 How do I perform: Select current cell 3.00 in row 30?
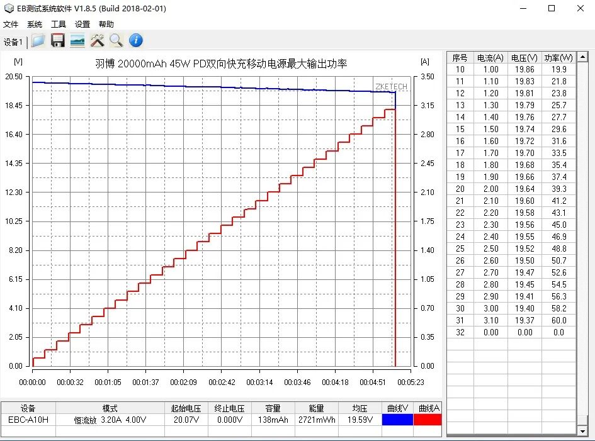tap(490, 308)
